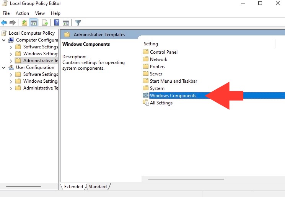Select Software Settings under User Configuration
This screenshot has height=197, width=285.
[x=41, y=74]
